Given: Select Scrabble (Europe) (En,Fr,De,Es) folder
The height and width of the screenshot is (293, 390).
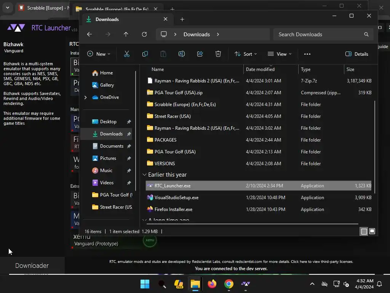Looking at the screenshot, I should [259, 105].
